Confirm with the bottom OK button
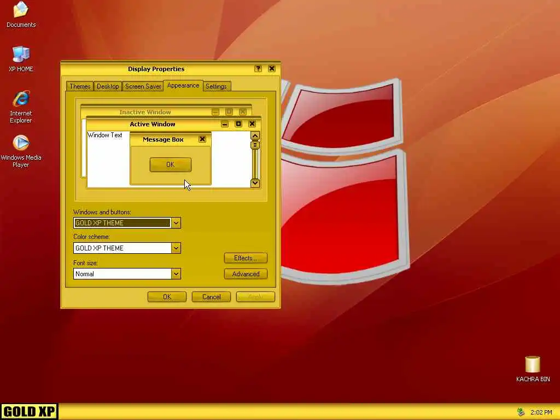The height and width of the screenshot is (420, 560). 167,297
